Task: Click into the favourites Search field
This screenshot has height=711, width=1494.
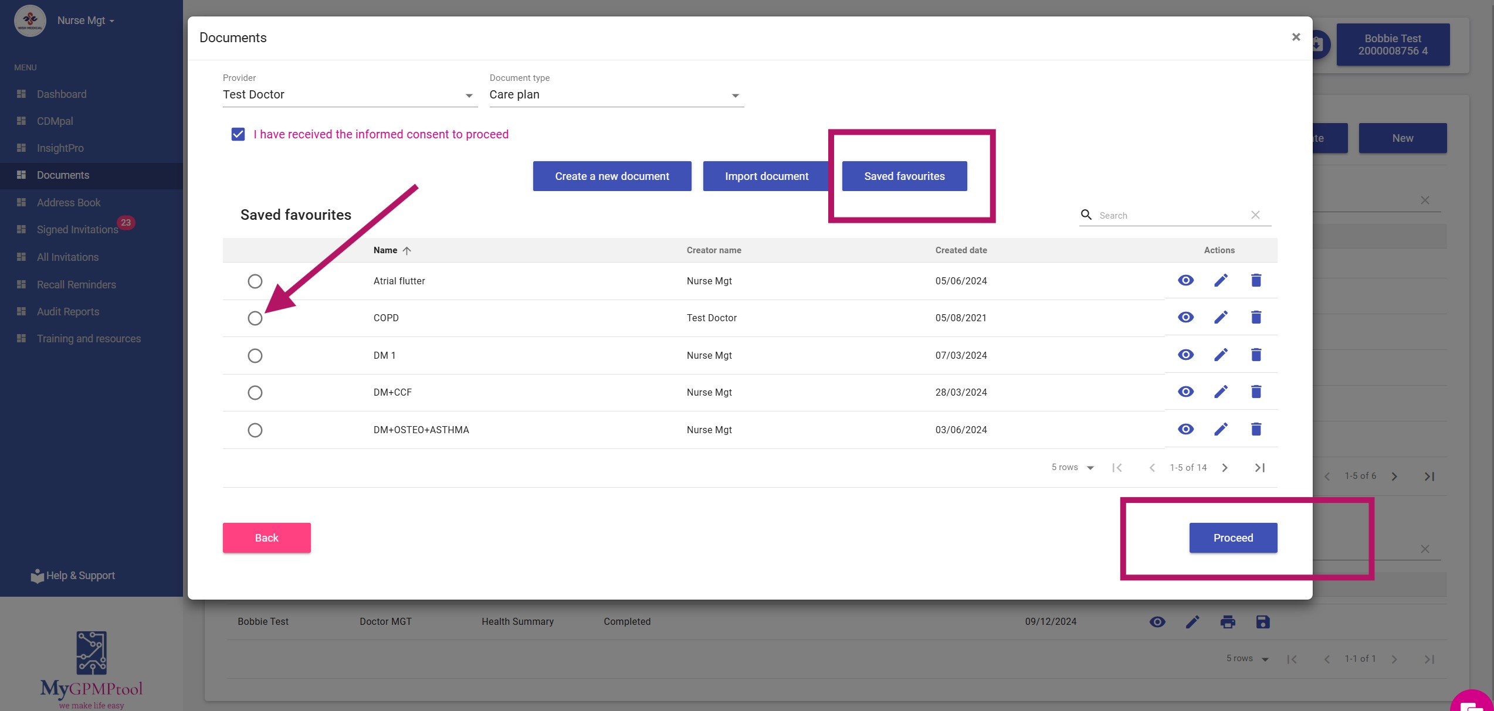Action: [x=1172, y=215]
